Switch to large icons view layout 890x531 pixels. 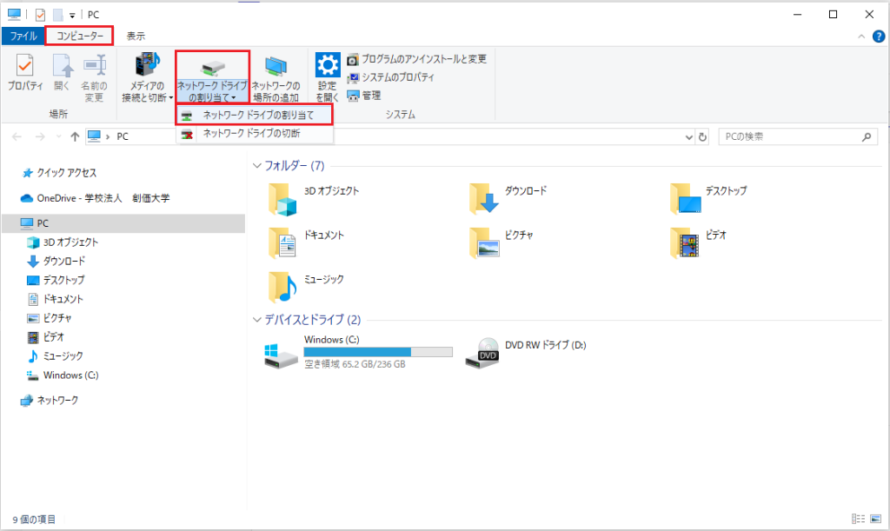coord(876,519)
